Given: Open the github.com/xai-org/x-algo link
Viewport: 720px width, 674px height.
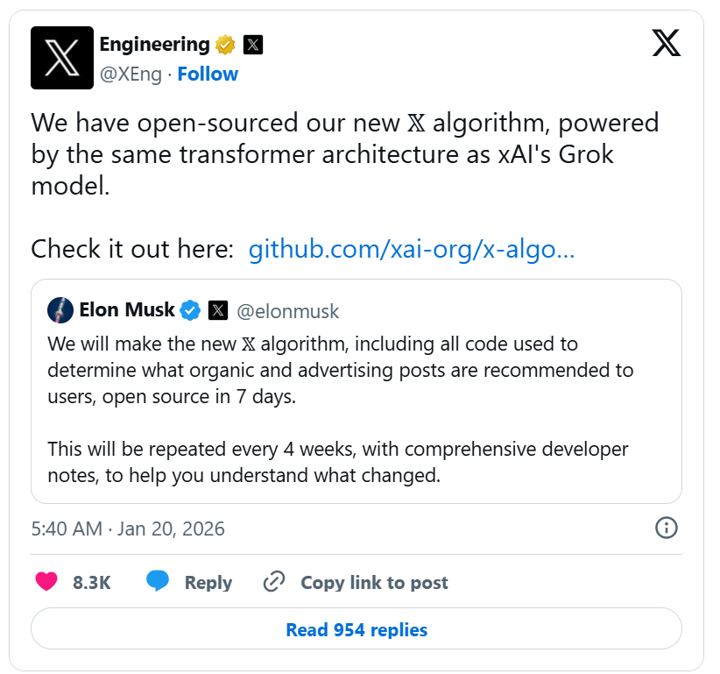Looking at the screenshot, I should tap(412, 250).
